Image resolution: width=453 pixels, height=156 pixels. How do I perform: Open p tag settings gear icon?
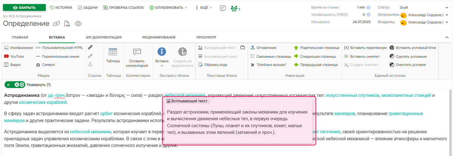[x=22, y=85]
